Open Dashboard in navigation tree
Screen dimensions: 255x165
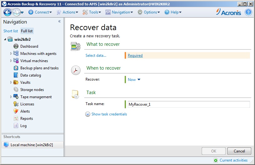pos(29,46)
